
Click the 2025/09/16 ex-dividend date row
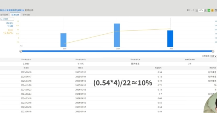(x=26, y=72)
